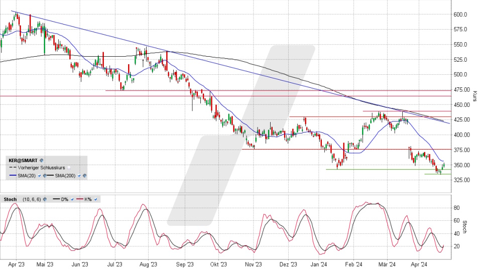Uncheck the SMA(200) visibility checkbox
482x271 pixels.
[79, 176]
